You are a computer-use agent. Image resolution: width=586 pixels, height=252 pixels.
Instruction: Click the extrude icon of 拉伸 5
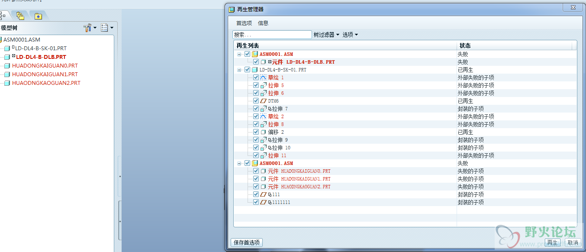tap(264, 85)
